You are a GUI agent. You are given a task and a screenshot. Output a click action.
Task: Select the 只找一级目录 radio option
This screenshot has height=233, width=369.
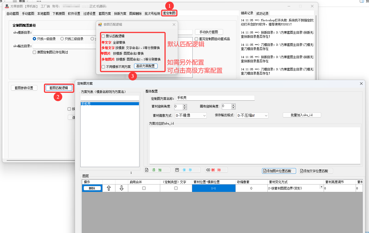(x=34, y=39)
